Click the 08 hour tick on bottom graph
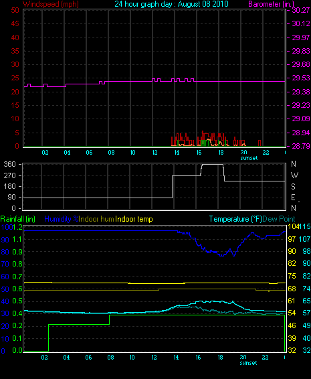 [110, 358]
